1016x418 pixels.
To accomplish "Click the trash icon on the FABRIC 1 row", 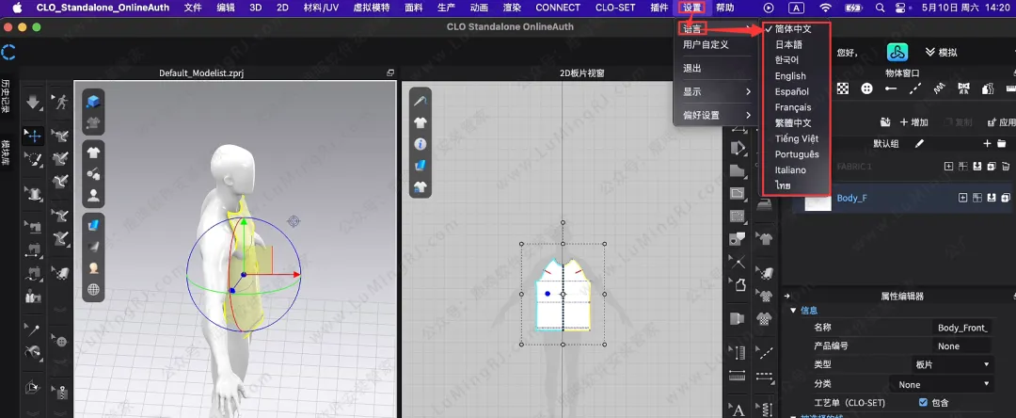I will [x=1006, y=167].
